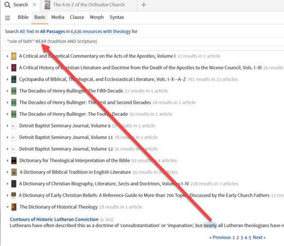Click the Dictionary of Christian Biography cover icon
The image size is (284, 246).
(14, 183)
